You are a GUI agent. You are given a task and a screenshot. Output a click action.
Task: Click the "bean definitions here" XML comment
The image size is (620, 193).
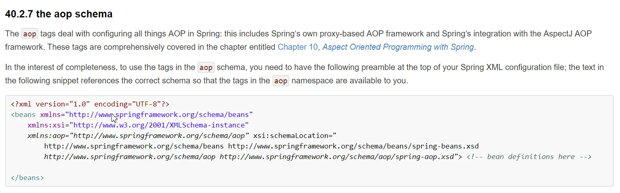pos(529,157)
